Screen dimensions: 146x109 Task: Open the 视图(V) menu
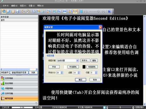coord(23,6)
